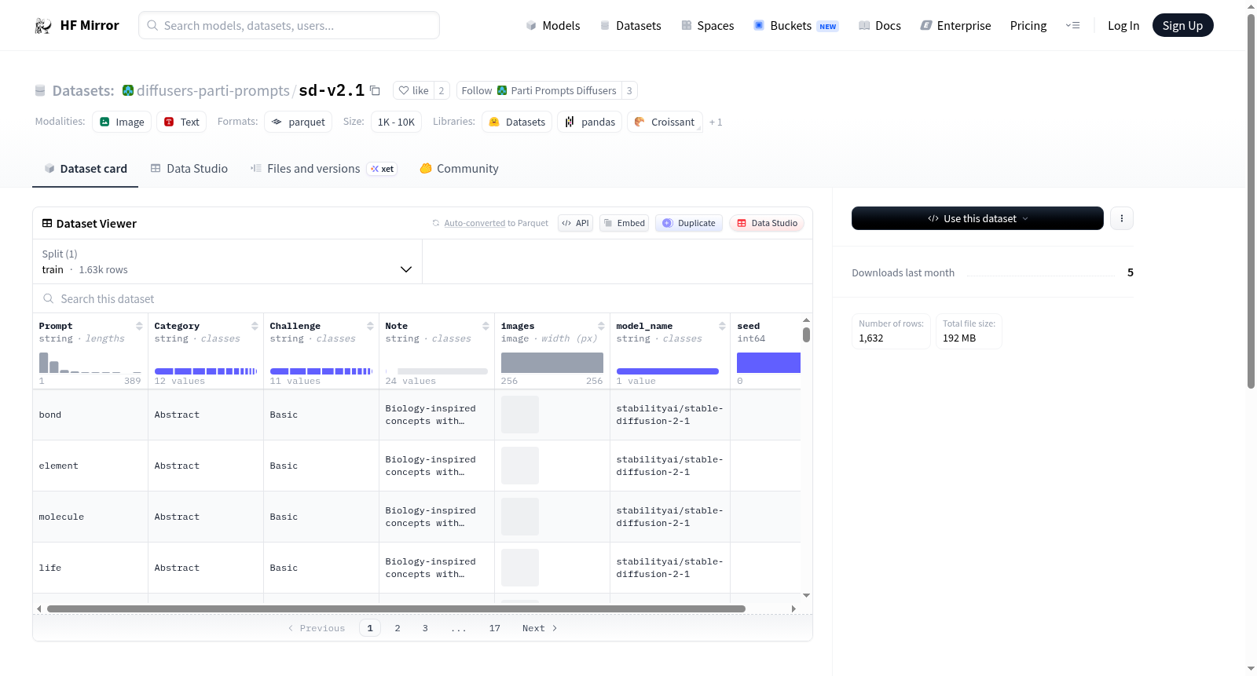Open the expanded navigation menu icon
Viewport: 1257px width, 676px height.
click(1072, 26)
